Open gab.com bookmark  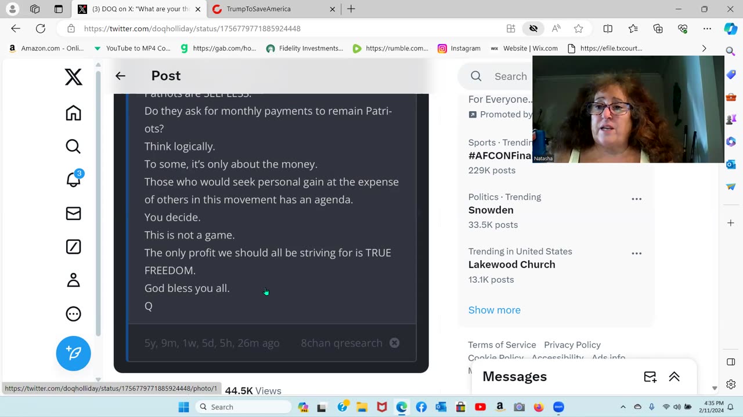[x=218, y=48]
